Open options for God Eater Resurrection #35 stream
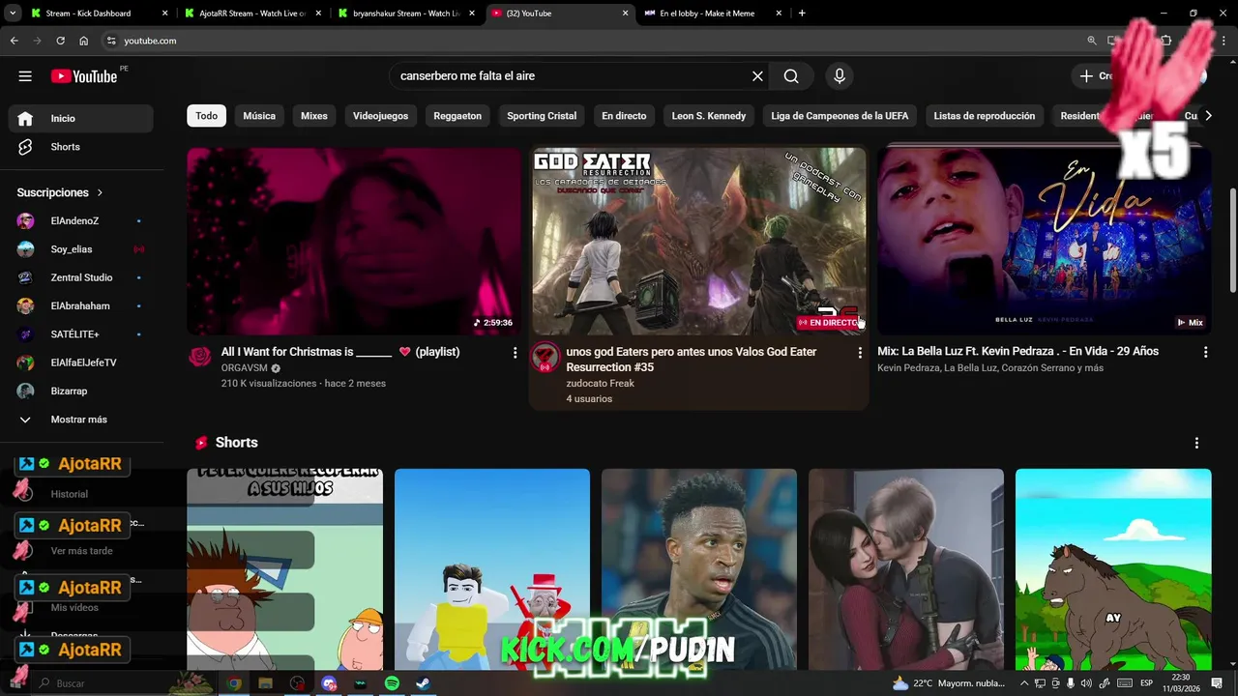Screen dimensions: 1238x696 860,353
